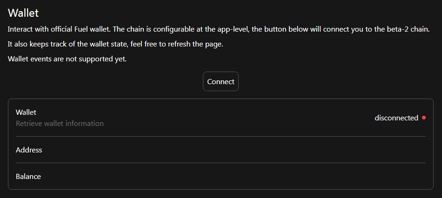Select the Address row label
Image resolution: width=442 pixels, height=198 pixels.
coord(29,150)
